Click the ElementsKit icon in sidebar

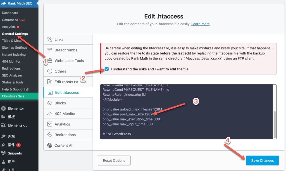click(x=3, y=125)
